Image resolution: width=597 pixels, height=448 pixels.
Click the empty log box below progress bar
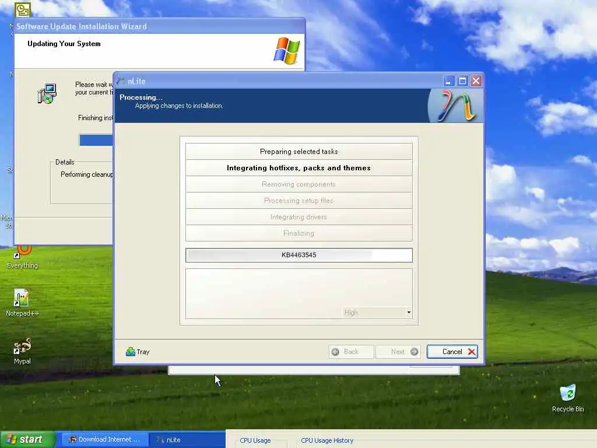[x=299, y=293]
